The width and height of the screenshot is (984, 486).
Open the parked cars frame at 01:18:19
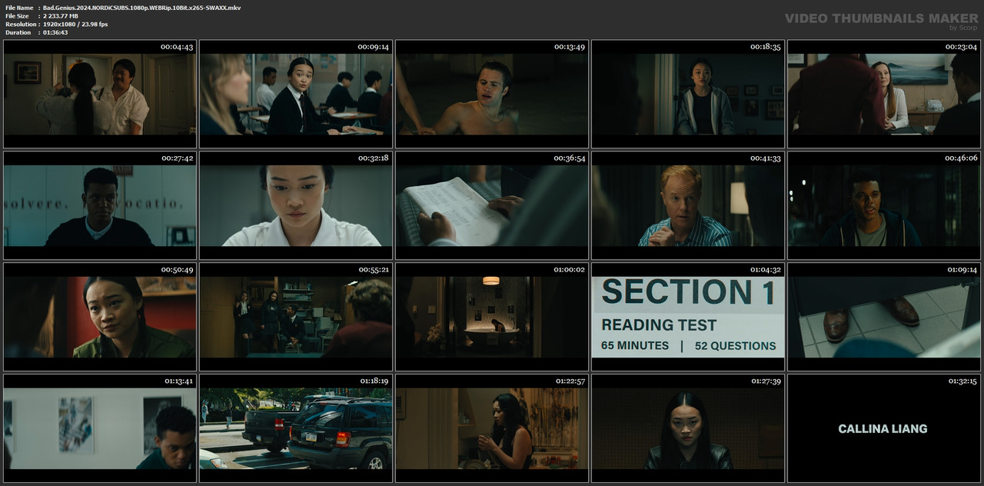point(296,428)
